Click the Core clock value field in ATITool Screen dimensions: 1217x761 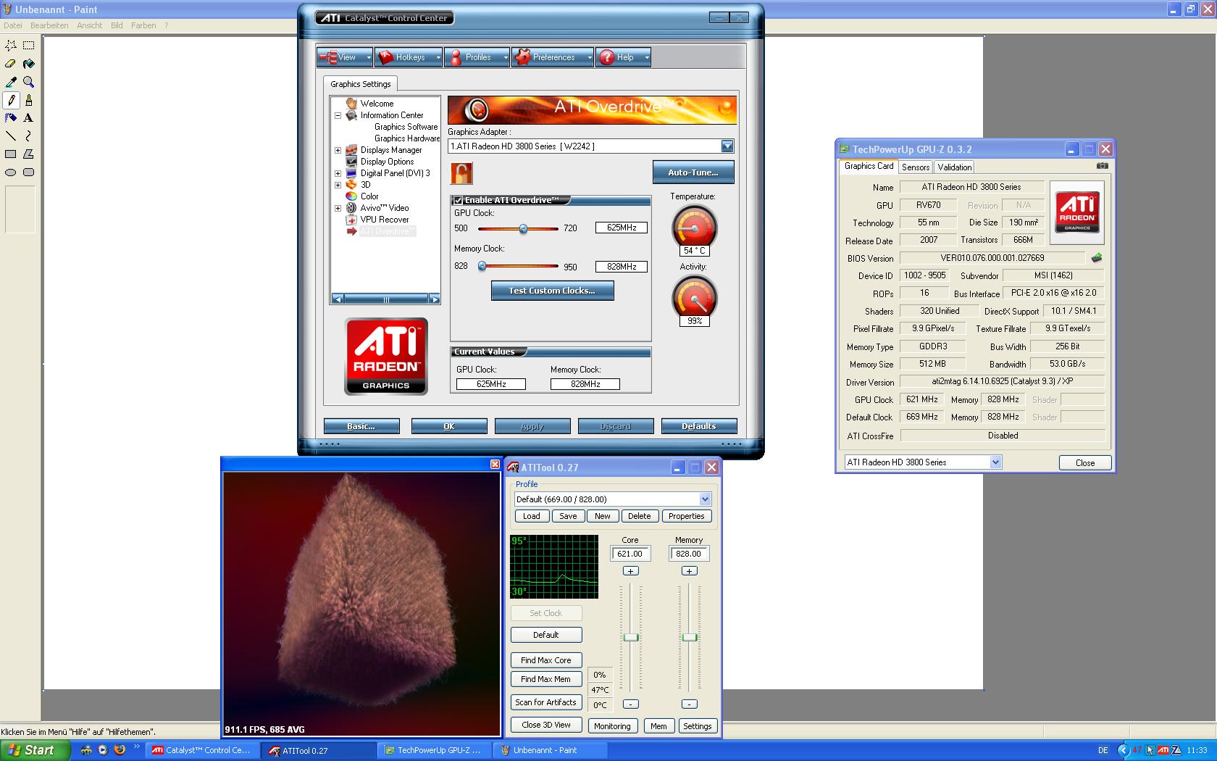point(630,554)
